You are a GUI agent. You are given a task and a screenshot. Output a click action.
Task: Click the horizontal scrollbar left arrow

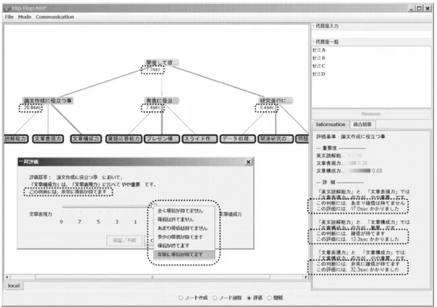click(x=7, y=277)
